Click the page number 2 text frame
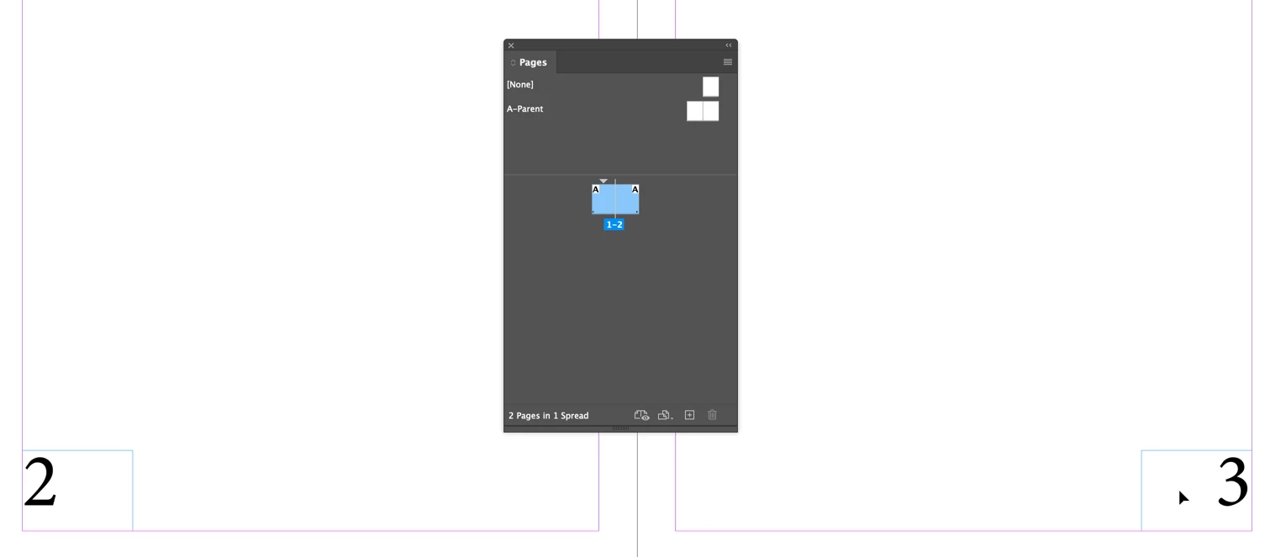 (77, 491)
